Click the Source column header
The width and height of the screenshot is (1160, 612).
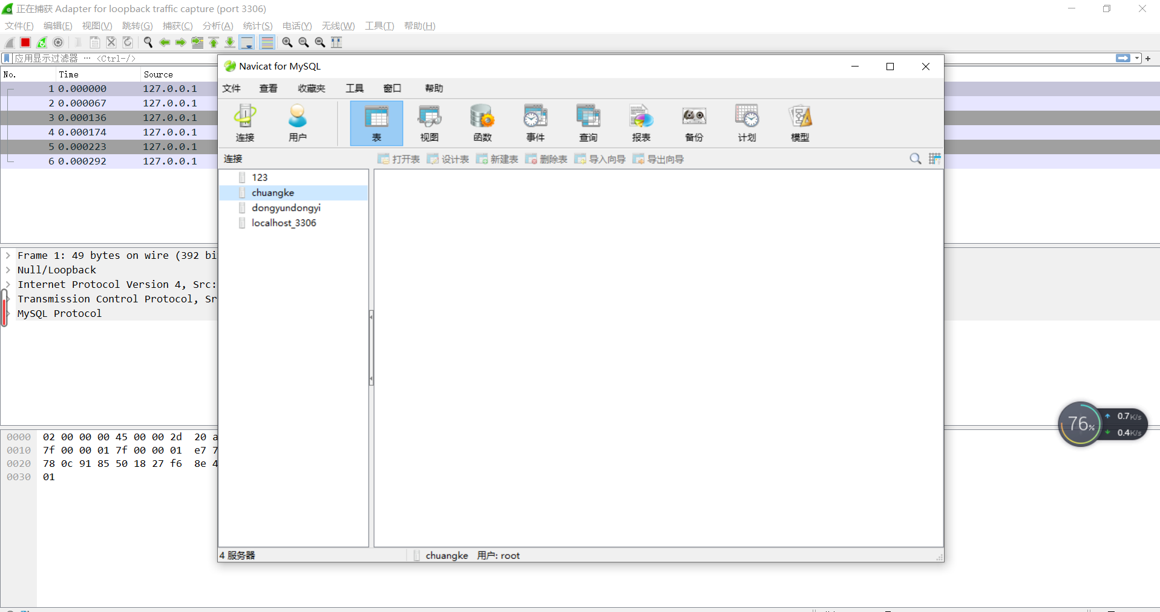[x=179, y=74]
